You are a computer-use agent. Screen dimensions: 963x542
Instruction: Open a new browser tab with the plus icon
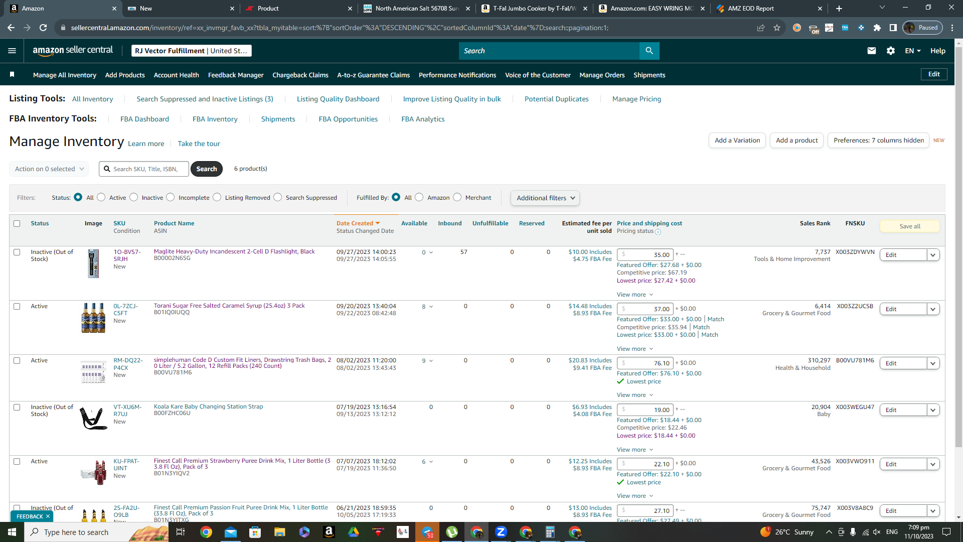point(839,9)
